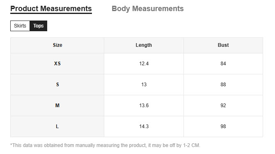Click the manual measuring disclaimer note
This screenshot has height=154, width=275.
point(105,145)
